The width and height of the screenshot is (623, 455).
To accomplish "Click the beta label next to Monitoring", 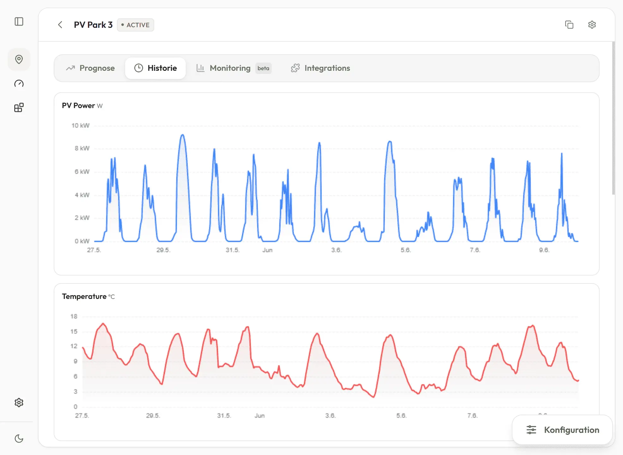I will tap(263, 68).
